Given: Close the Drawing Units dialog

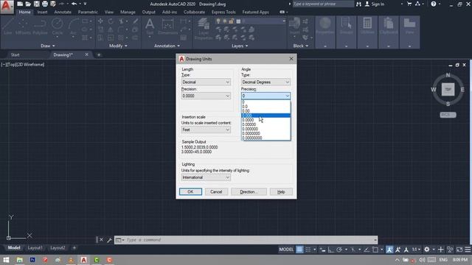Looking at the screenshot, I should click(x=291, y=59).
